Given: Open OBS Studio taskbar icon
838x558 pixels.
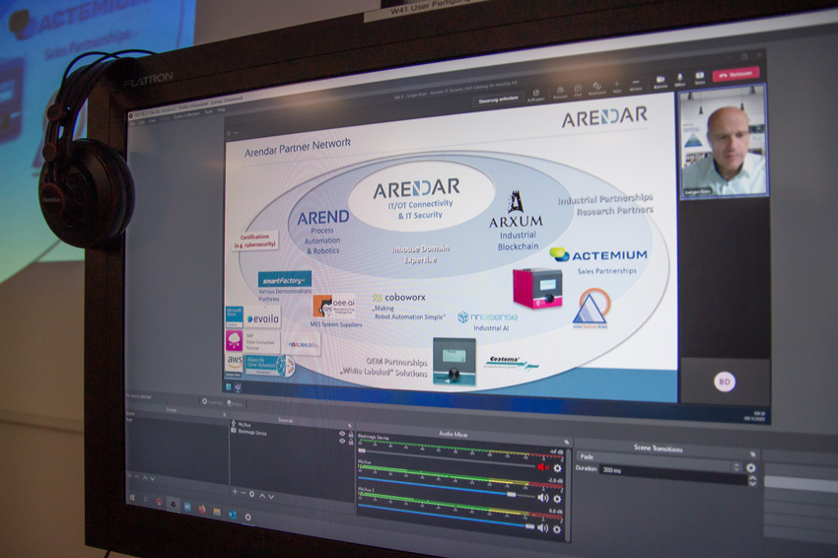Looking at the screenshot, I should click(x=173, y=504).
